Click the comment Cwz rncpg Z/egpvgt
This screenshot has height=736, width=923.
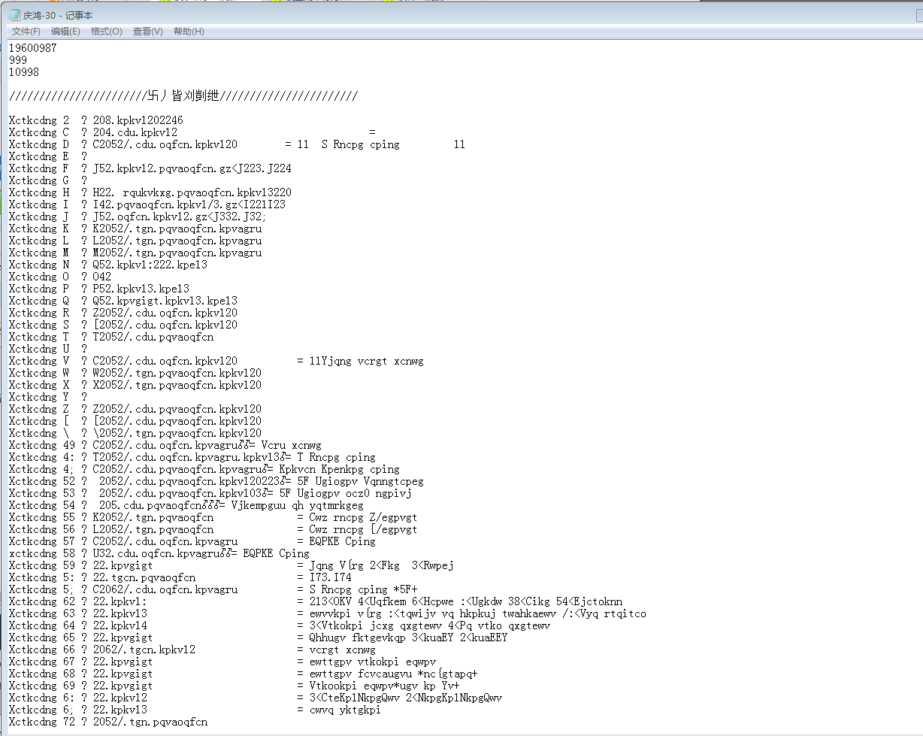(363, 517)
